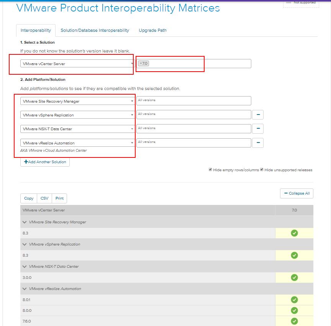Click Collapse All button
The height and width of the screenshot is (326, 331).
pyautogui.click(x=297, y=193)
